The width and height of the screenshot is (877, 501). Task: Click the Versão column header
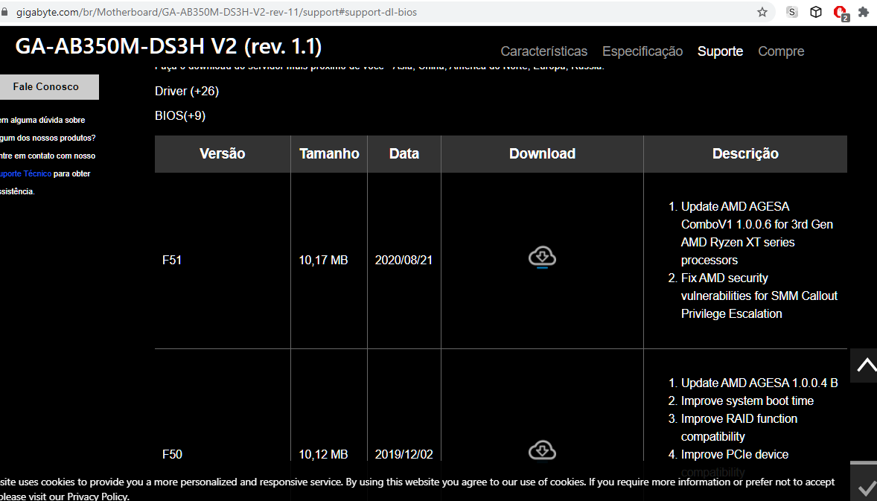point(223,154)
